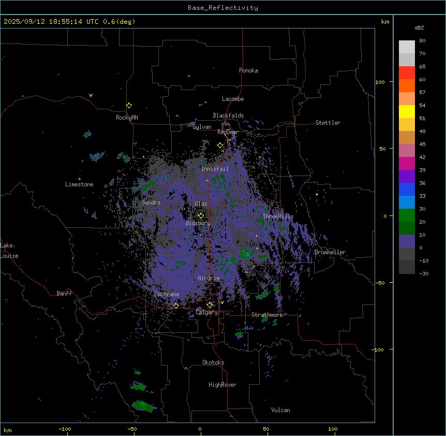Select the yellow v marker northwest of RockyMH
446x436 pixels.
click(x=91, y=95)
